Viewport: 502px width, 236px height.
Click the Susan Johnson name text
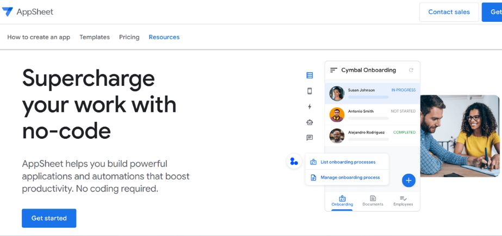(x=362, y=90)
